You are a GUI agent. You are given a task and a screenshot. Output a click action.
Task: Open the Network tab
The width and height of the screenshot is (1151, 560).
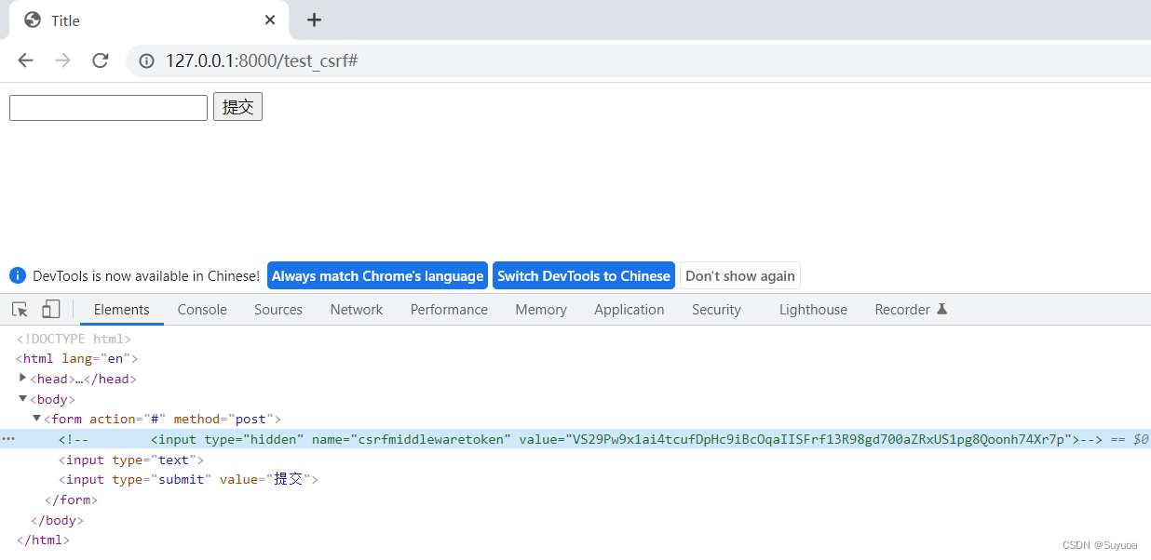coord(356,310)
